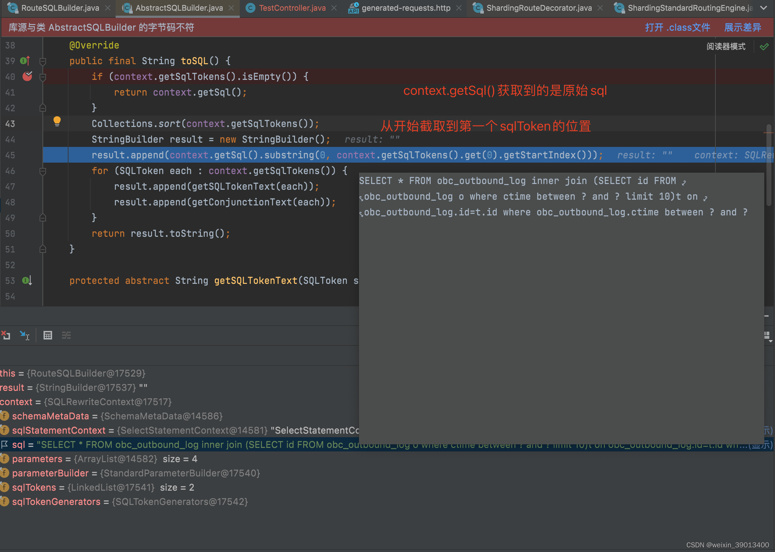Image resolution: width=775 pixels, height=552 pixels.
Task: Click the green inspections checkmark indicator
Action: (764, 46)
